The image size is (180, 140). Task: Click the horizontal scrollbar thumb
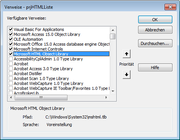click(x=41, y=97)
